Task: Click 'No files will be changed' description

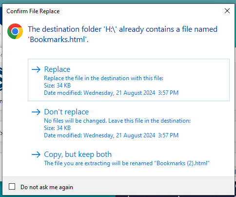Action: click(118, 121)
